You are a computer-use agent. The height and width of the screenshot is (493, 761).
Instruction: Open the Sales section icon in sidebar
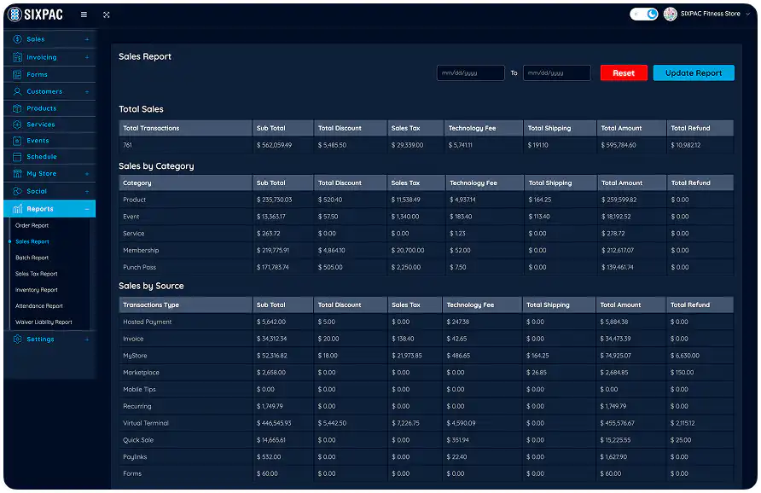tap(18, 39)
